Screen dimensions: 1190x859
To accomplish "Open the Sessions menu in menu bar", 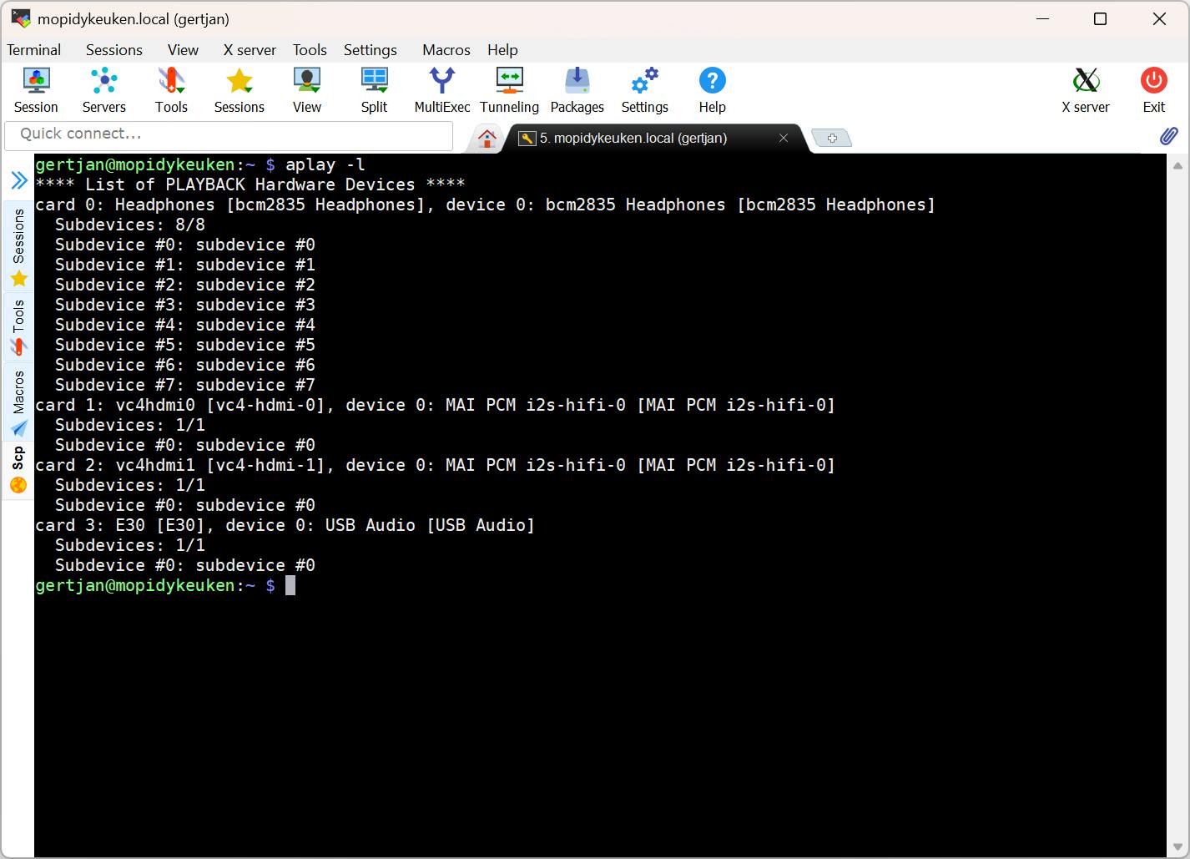I will (114, 50).
